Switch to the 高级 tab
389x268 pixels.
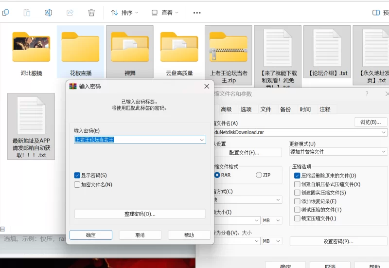(226, 109)
